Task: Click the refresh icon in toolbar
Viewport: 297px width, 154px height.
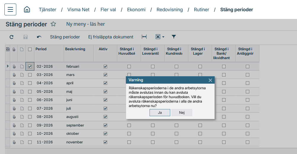Action: tap(12, 37)
